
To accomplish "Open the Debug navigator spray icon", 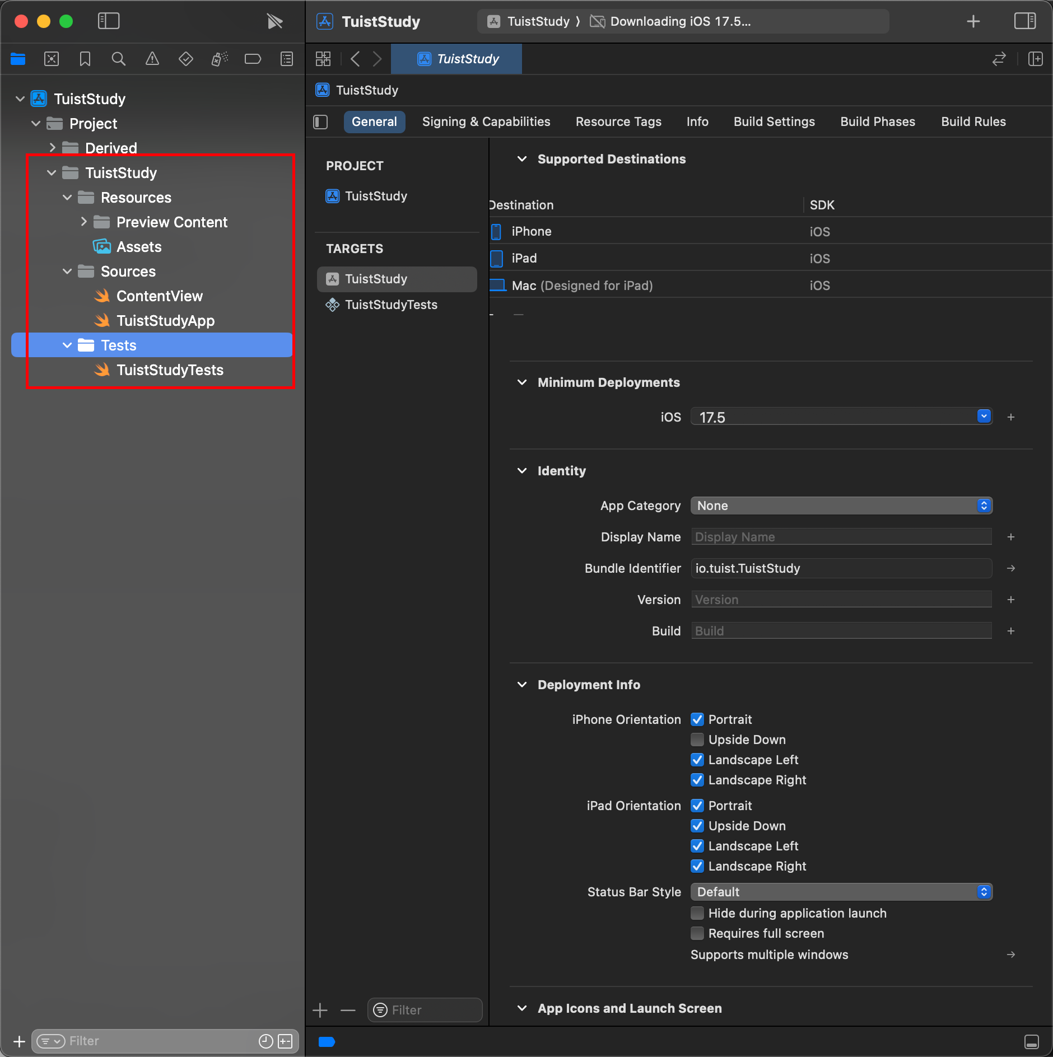I will point(220,59).
